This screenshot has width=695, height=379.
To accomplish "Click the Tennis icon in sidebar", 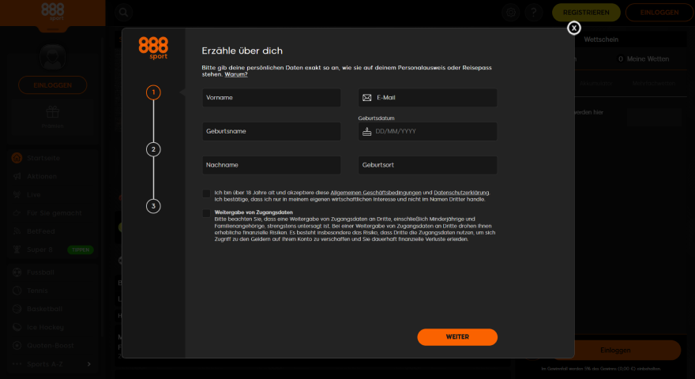I will point(17,291).
